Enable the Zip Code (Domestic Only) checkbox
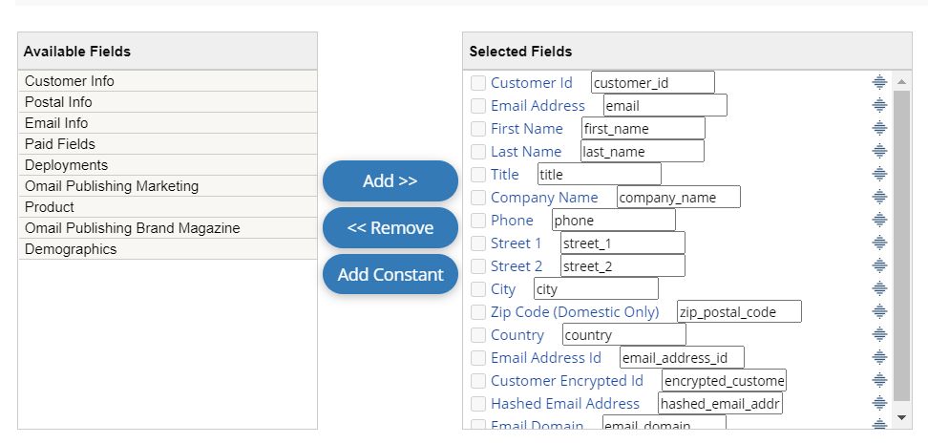Image resolution: width=928 pixels, height=444 pixels. point(478,312)
